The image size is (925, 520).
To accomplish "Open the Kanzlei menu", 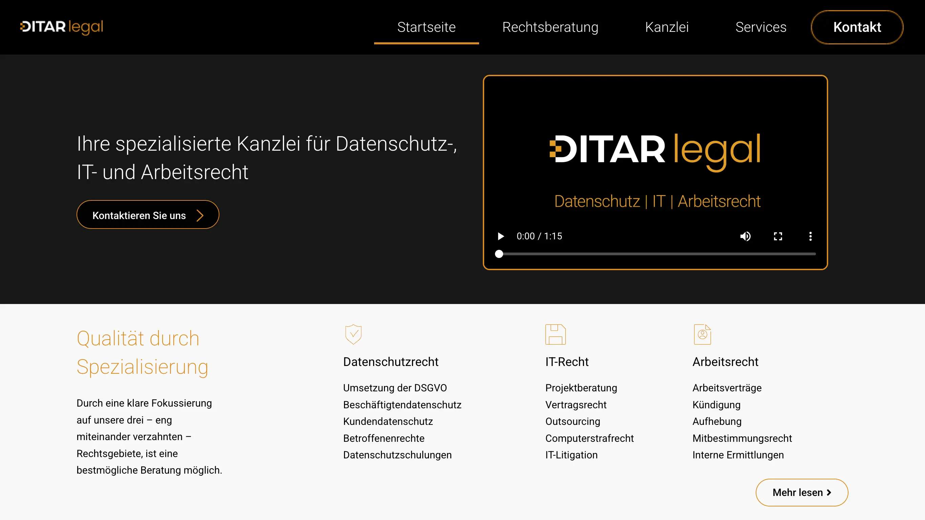I will click(x=667, y=27).
